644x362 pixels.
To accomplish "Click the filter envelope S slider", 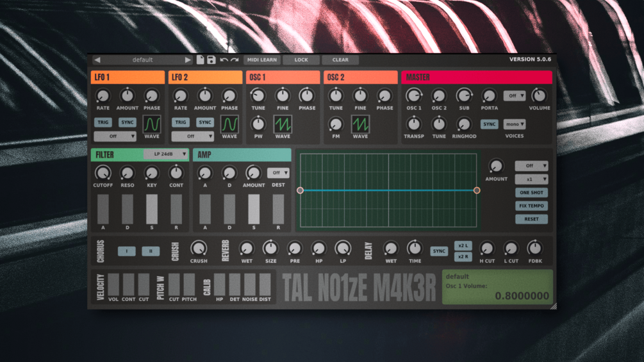I will tap(152, 210).
